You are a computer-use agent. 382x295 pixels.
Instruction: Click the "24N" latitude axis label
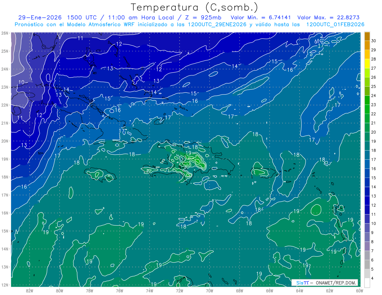(4, 69)
